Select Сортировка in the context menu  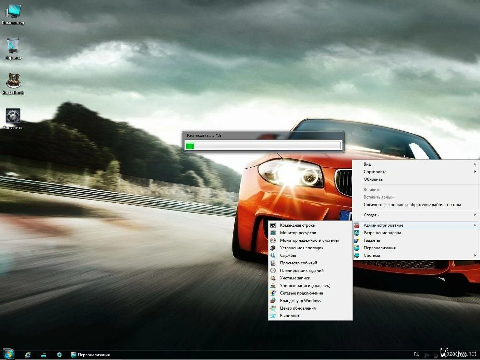416,172
